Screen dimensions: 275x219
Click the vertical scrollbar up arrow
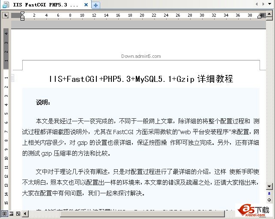(269, 14)
